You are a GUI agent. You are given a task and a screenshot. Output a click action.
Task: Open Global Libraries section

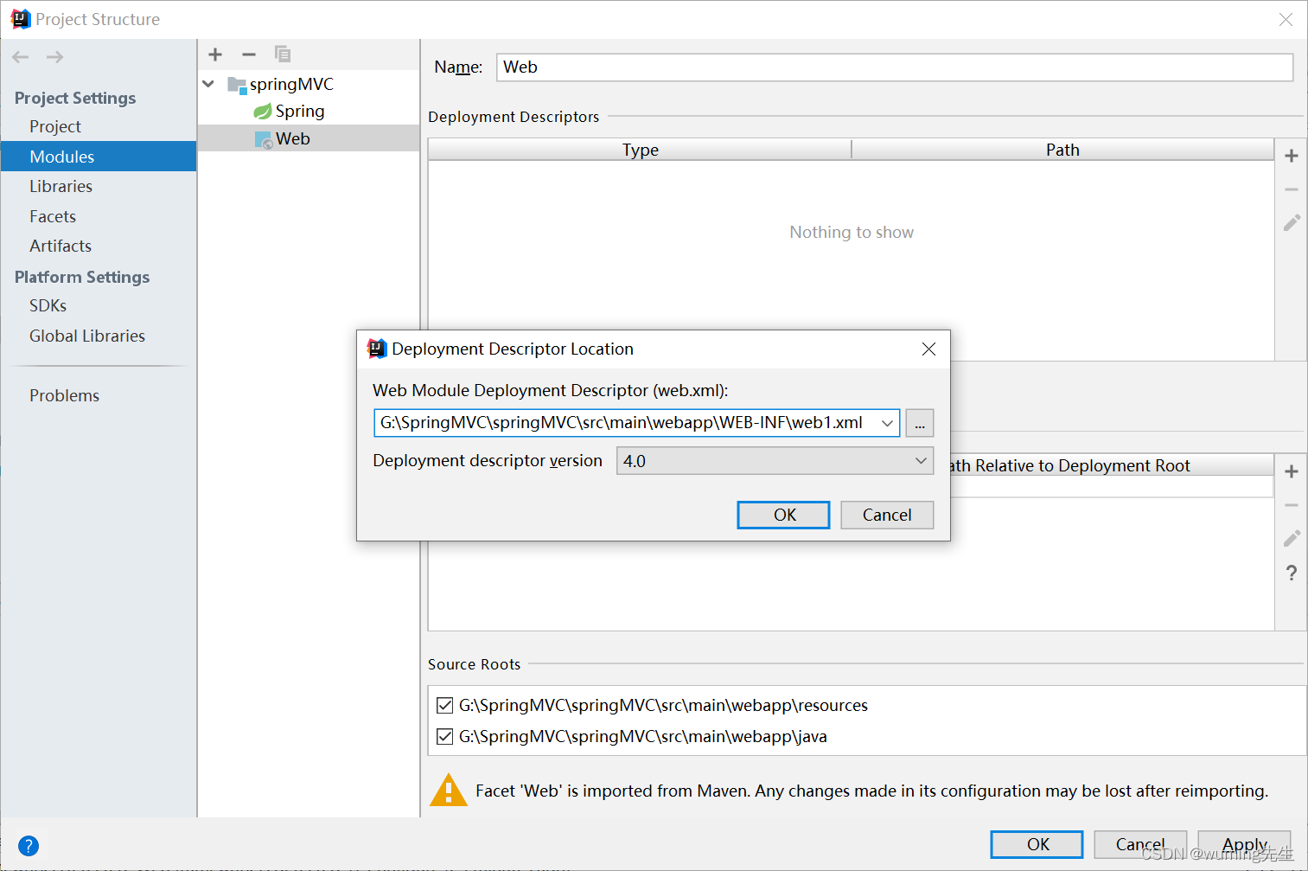click(87, 336)
